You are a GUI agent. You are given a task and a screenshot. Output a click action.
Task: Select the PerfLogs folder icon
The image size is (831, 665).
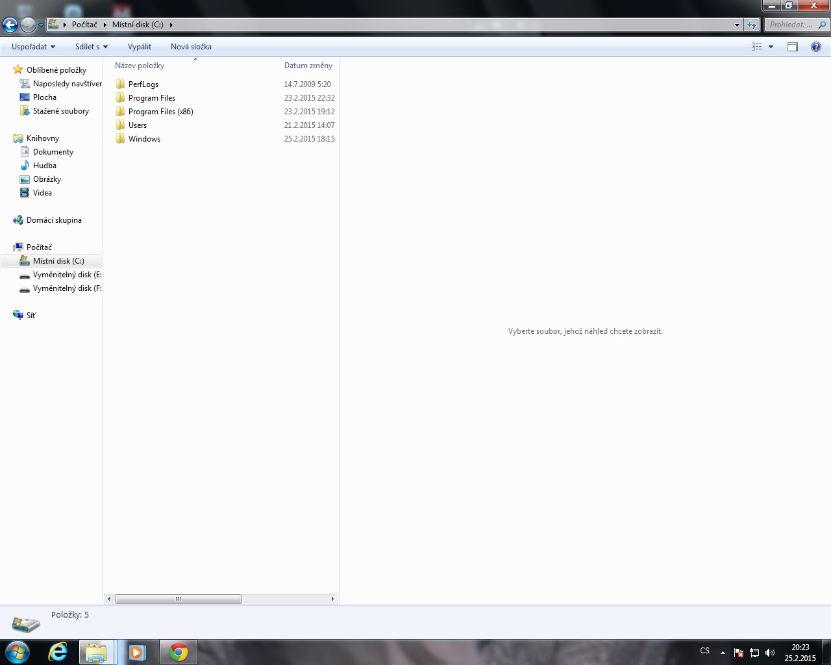(x=120, y=84)
